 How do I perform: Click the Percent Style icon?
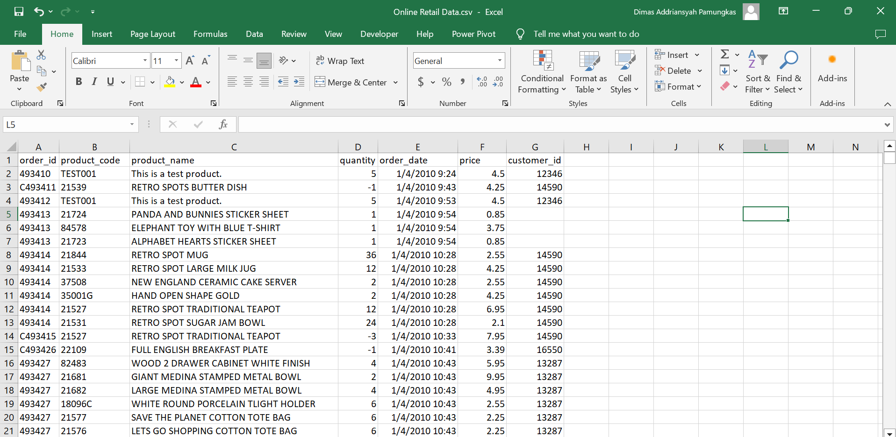tap(446, 82)
